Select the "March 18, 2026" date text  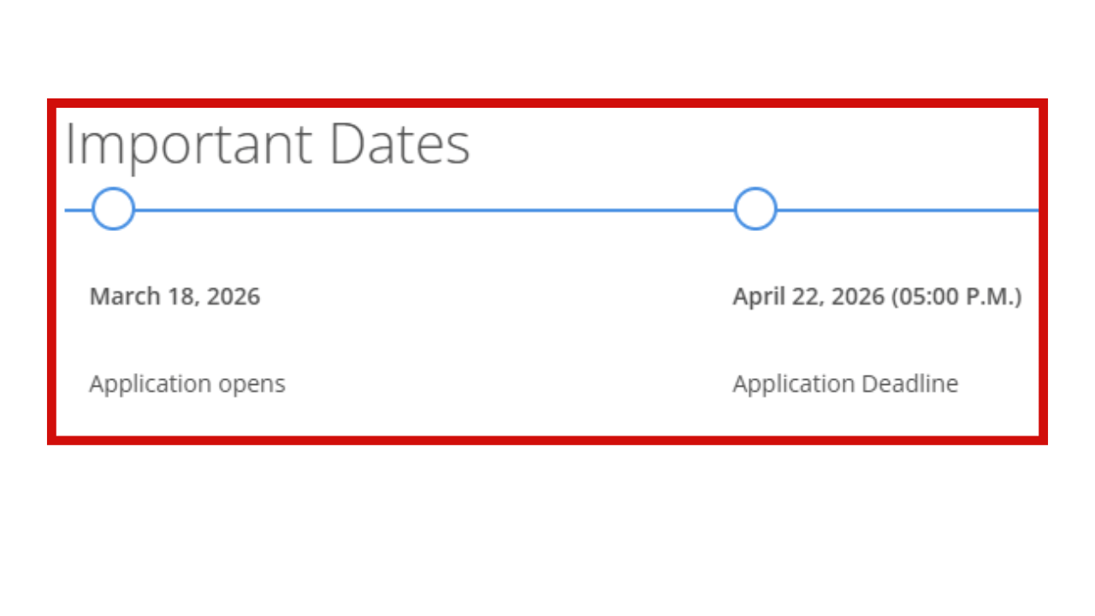click(x=175, y=297)
